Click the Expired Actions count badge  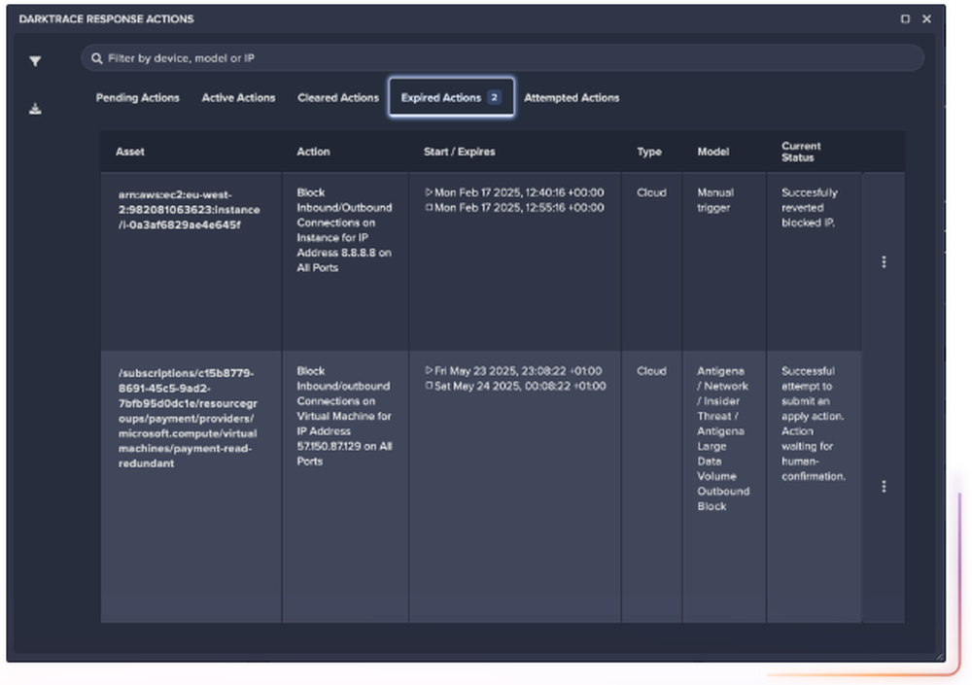[x=494, y=97]
